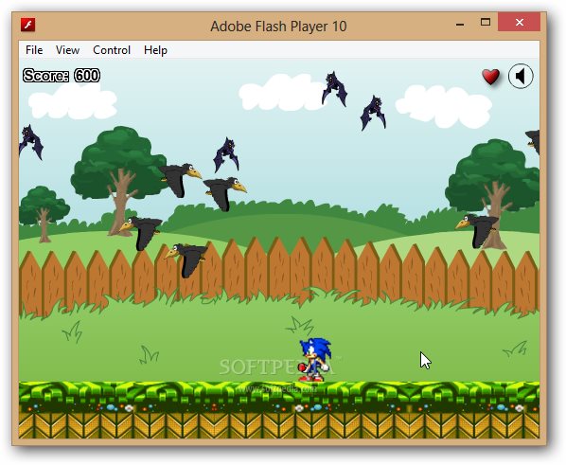
Task: Mute the game sound with speaker icon
Action: click(521, 76)
